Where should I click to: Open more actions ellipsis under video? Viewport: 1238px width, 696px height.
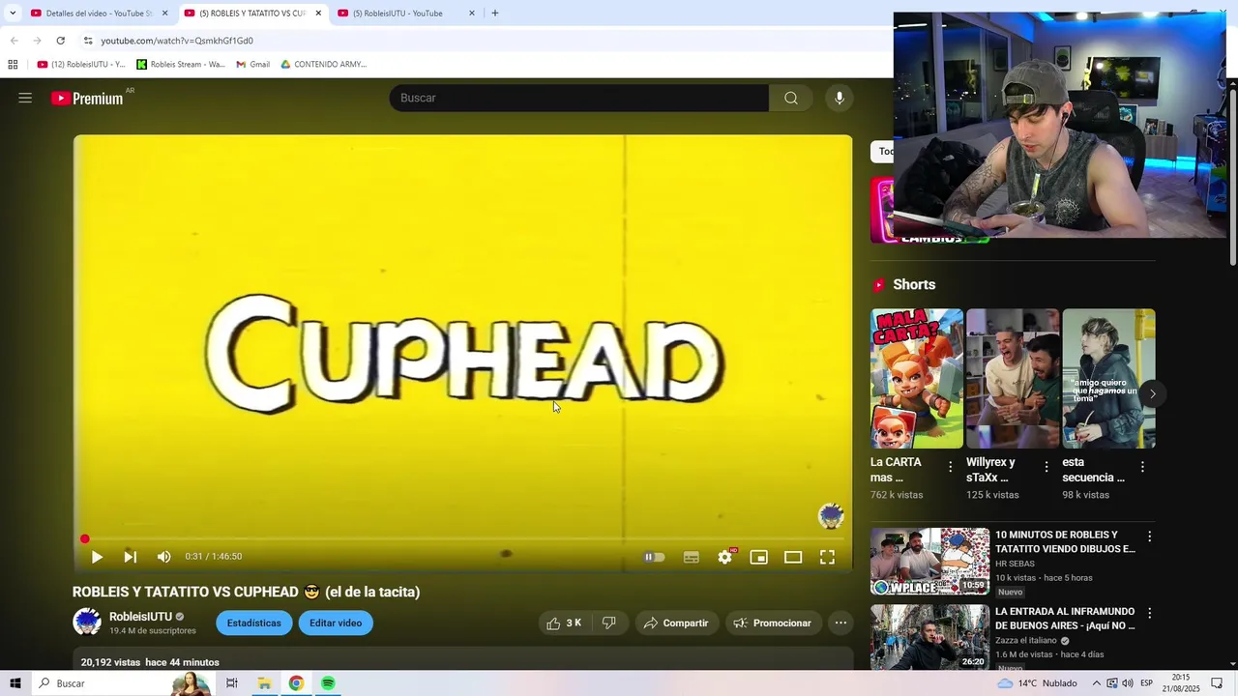840,623
